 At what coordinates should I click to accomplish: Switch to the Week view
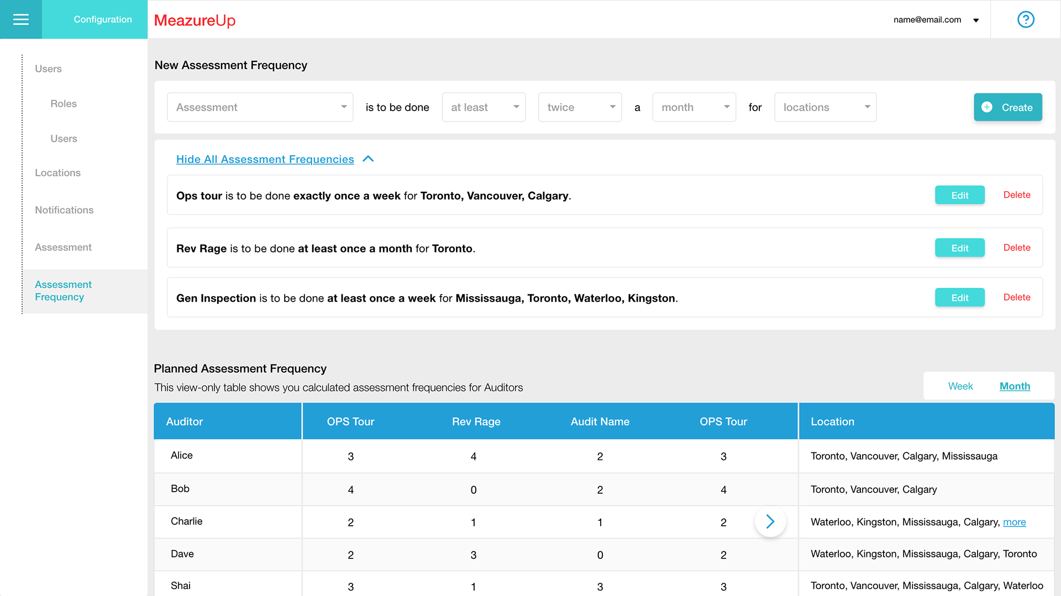pyautogui.click(x=960, y=386)
